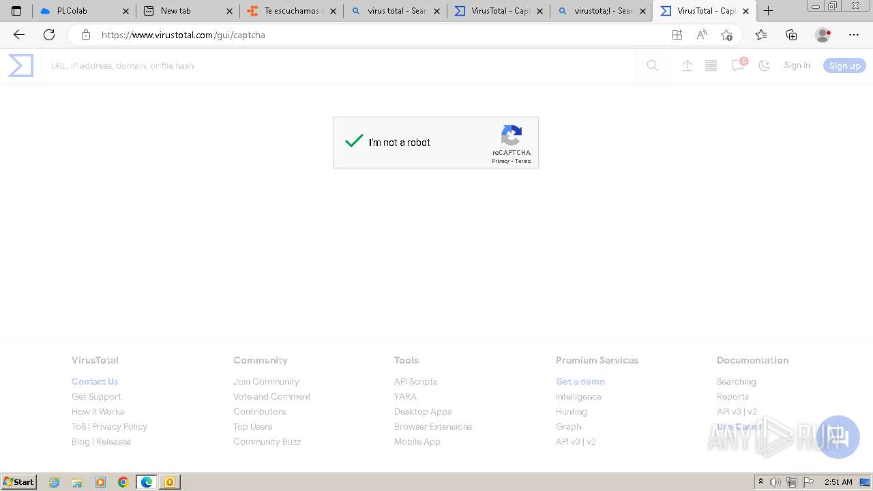View site information lock icon
The width and height of the screenshot is (873, 491).
86,35
